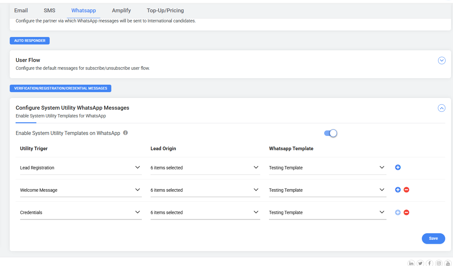Open the Lead Registration utility trigger dropdown

pyautogui.click(x=81, y=168)
